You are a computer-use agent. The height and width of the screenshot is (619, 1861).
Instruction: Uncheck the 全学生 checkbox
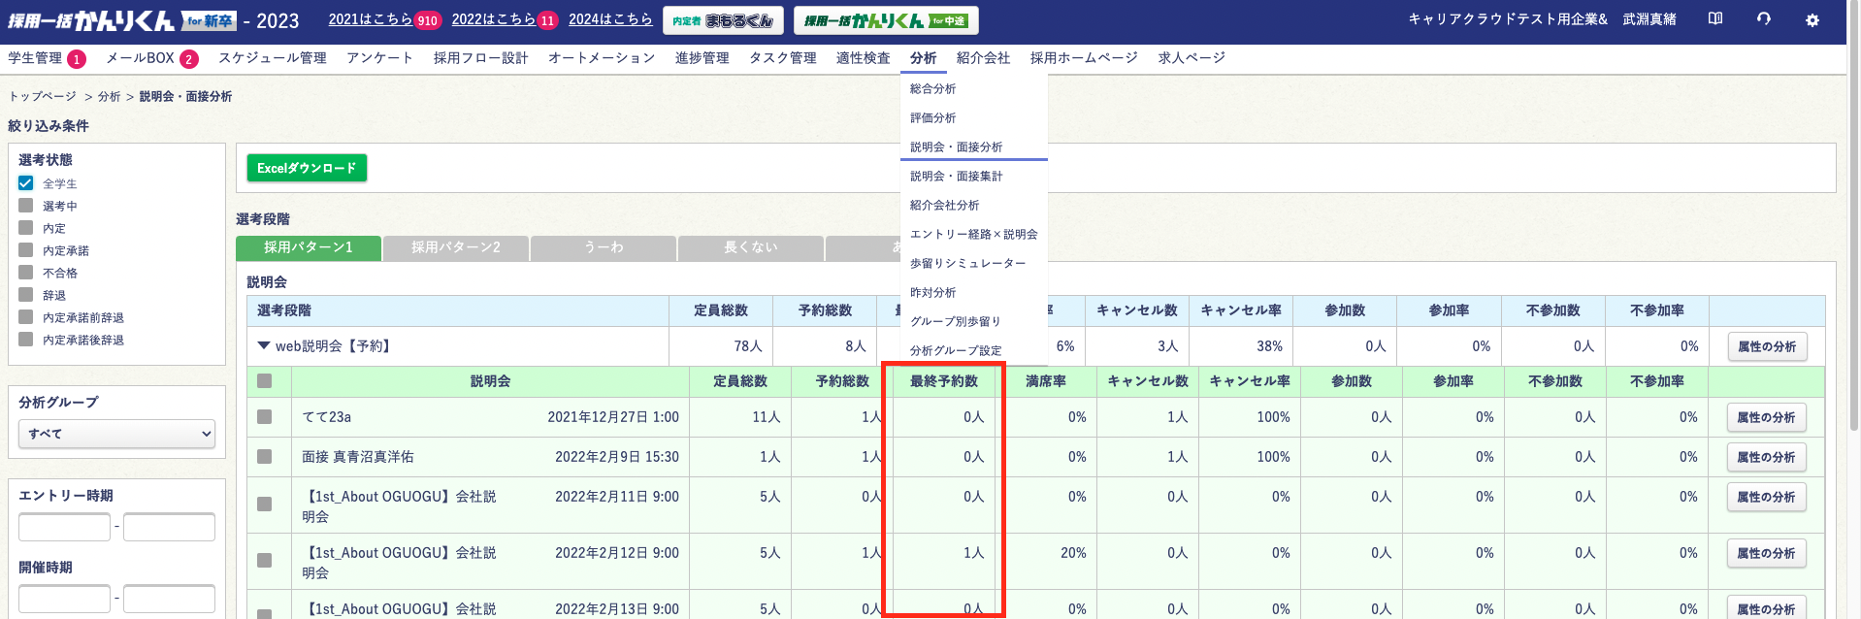[x=26, y=183]
